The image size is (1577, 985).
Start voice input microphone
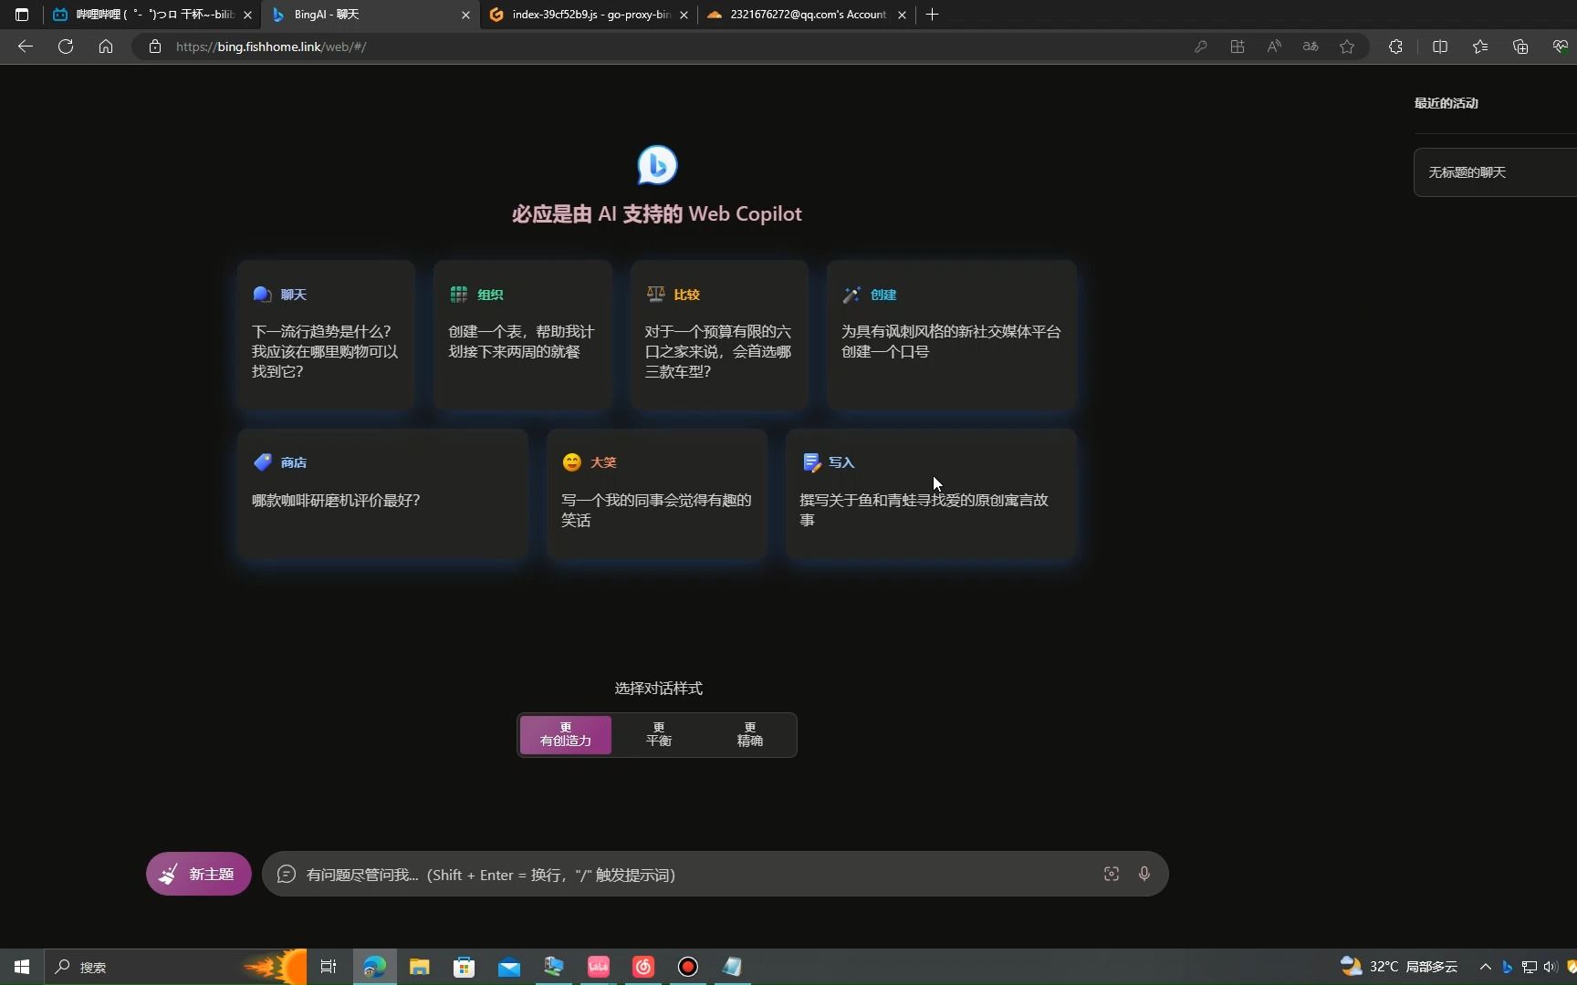(x=1144, y=874)
